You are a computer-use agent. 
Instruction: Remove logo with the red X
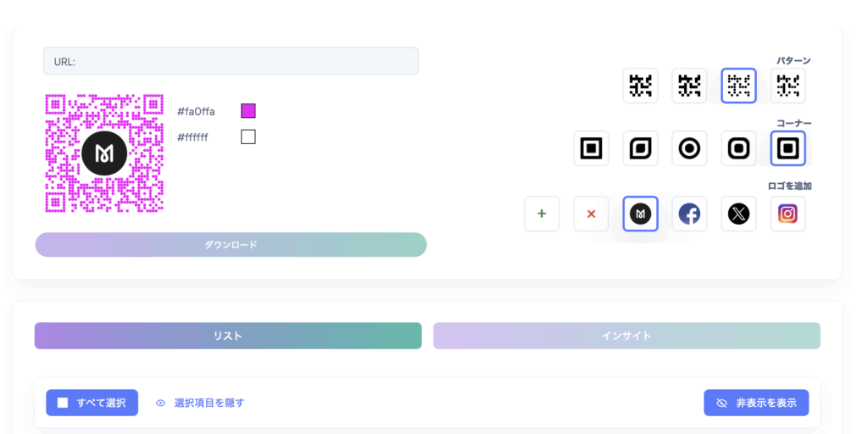click(x=591, y=214)
